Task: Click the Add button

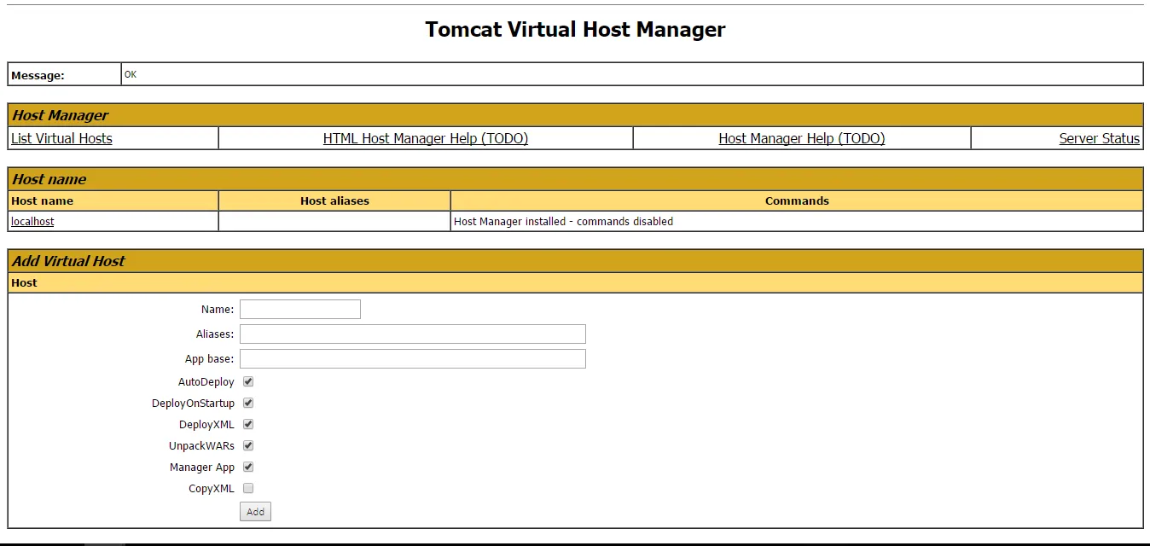Action: click(x=255, y=512)
